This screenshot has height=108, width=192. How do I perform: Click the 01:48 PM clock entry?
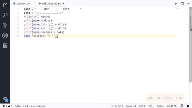[x=172, y=106]
